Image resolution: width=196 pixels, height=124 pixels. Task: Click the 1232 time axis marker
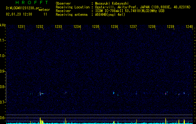40,27
